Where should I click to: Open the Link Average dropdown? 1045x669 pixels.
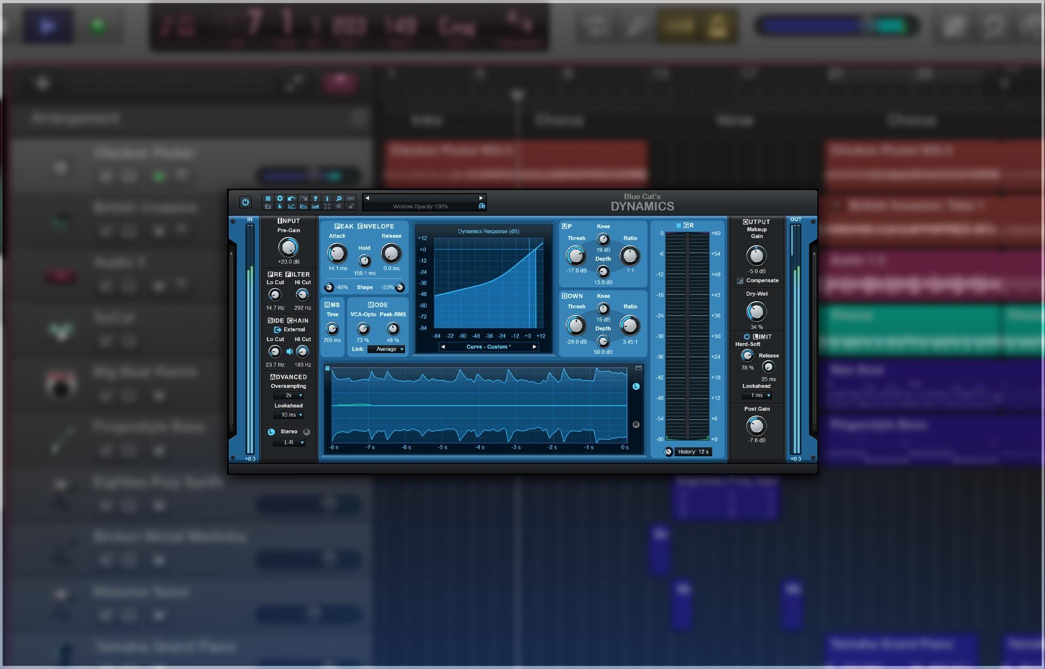[386, 349]
